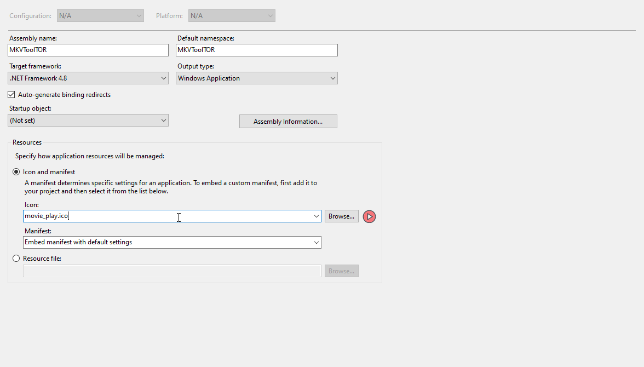
Task: Click into the Assembly name text field
Action: 88,50
